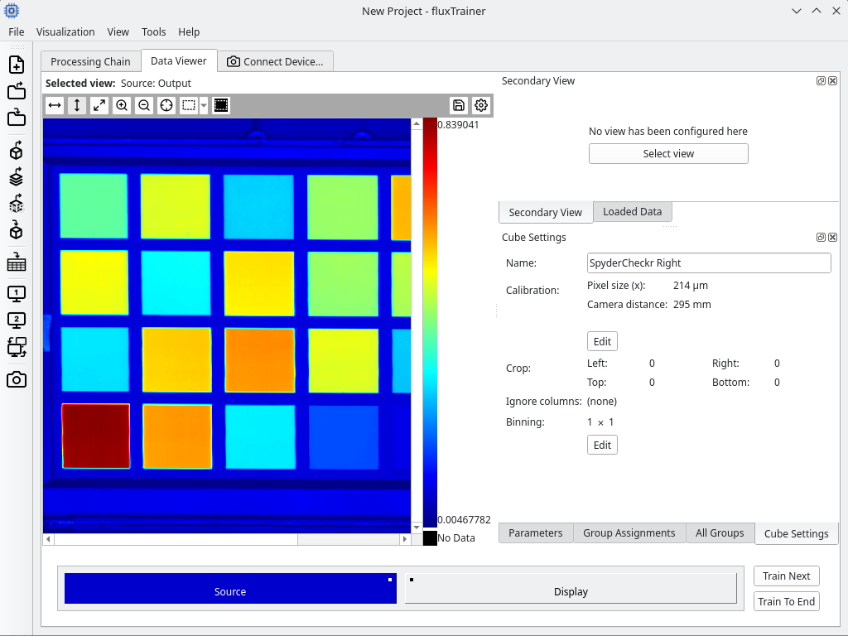This screenshot has width=848, height=636.
Task: Click the monitor icon labeled 1
Action: [x=17, y=294]
